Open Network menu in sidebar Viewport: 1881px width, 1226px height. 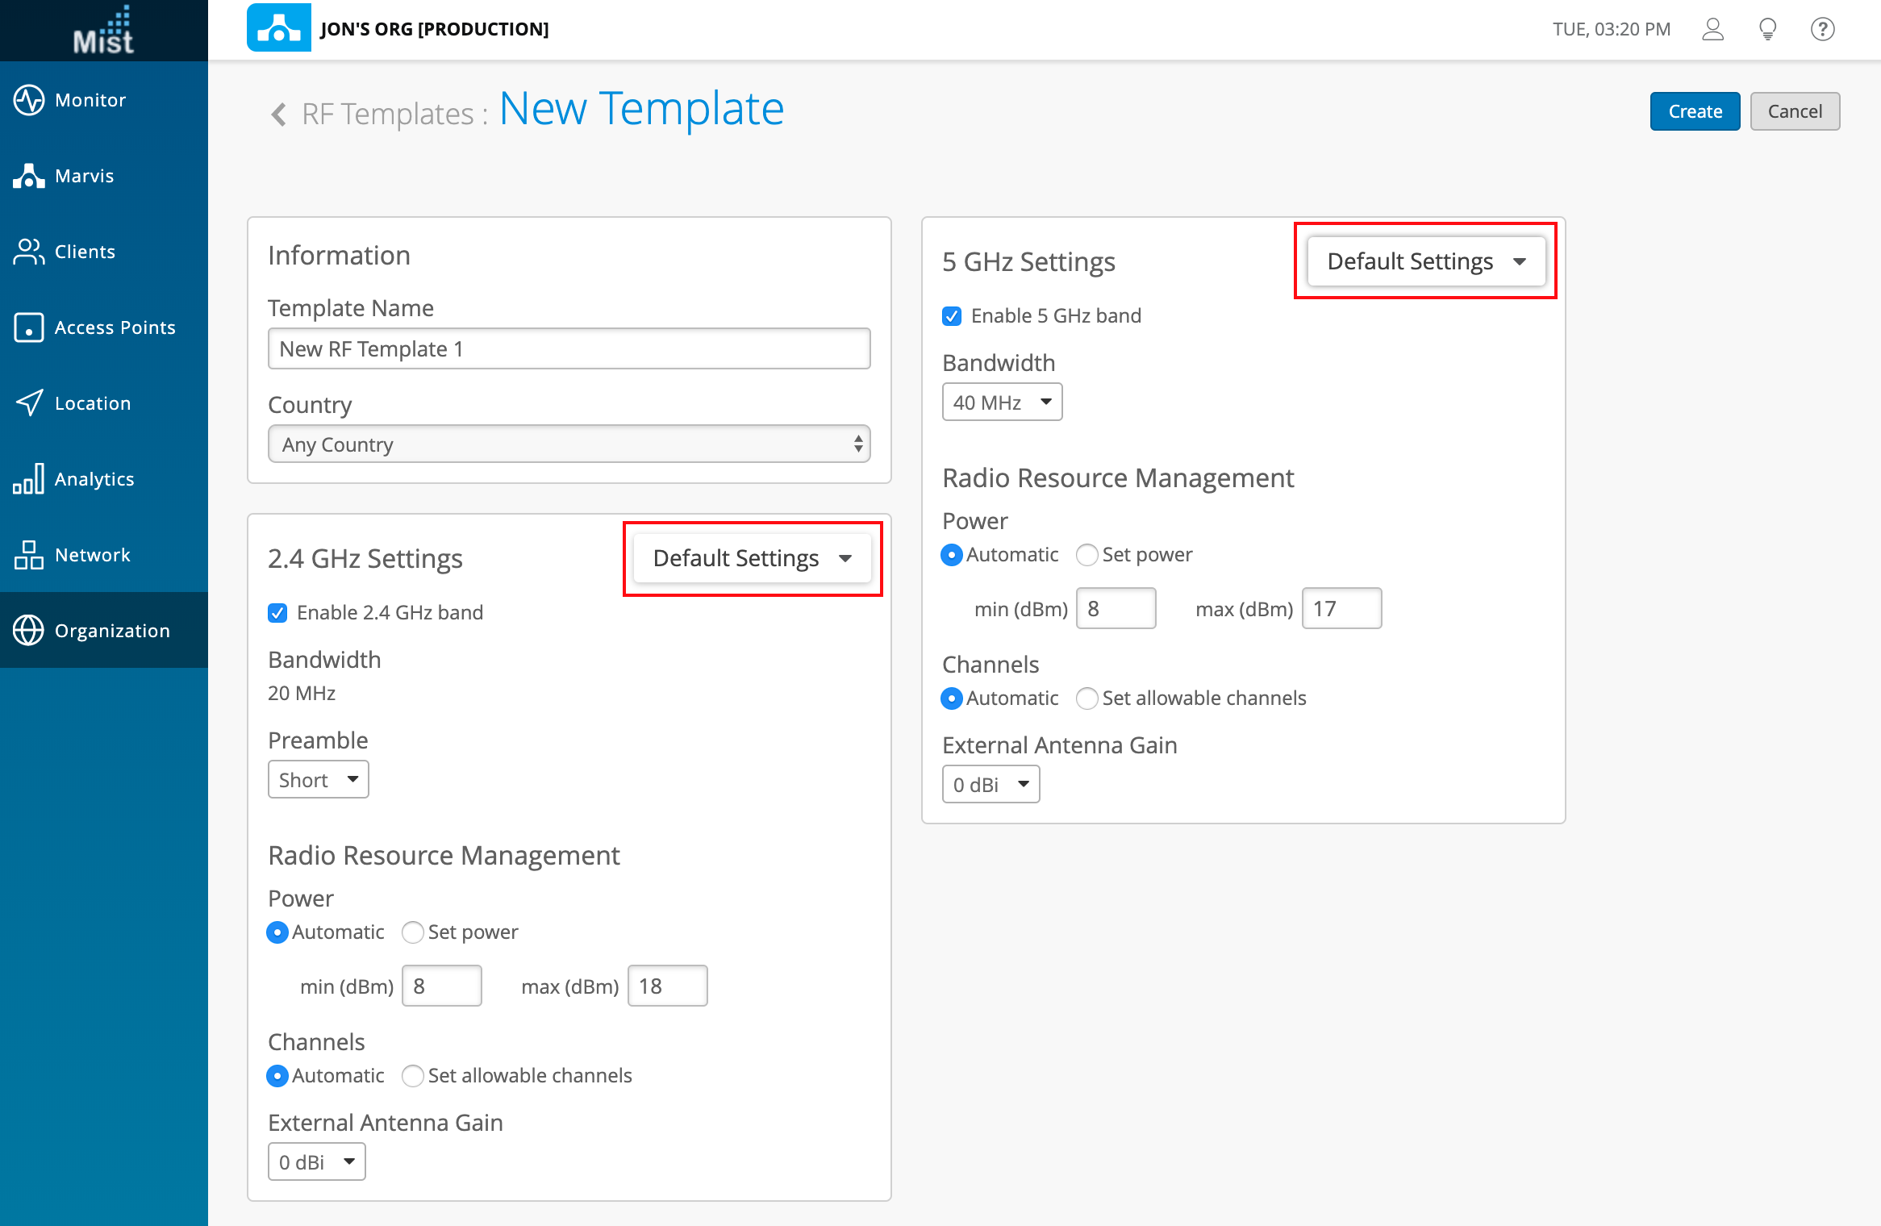tap(92, 555)
